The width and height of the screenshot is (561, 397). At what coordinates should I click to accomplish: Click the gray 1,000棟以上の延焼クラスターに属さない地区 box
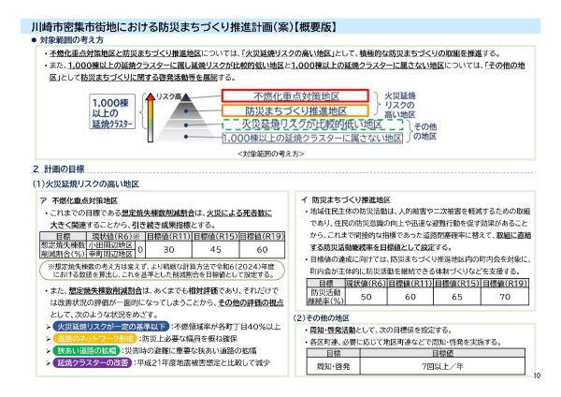[x=284, y=137]
